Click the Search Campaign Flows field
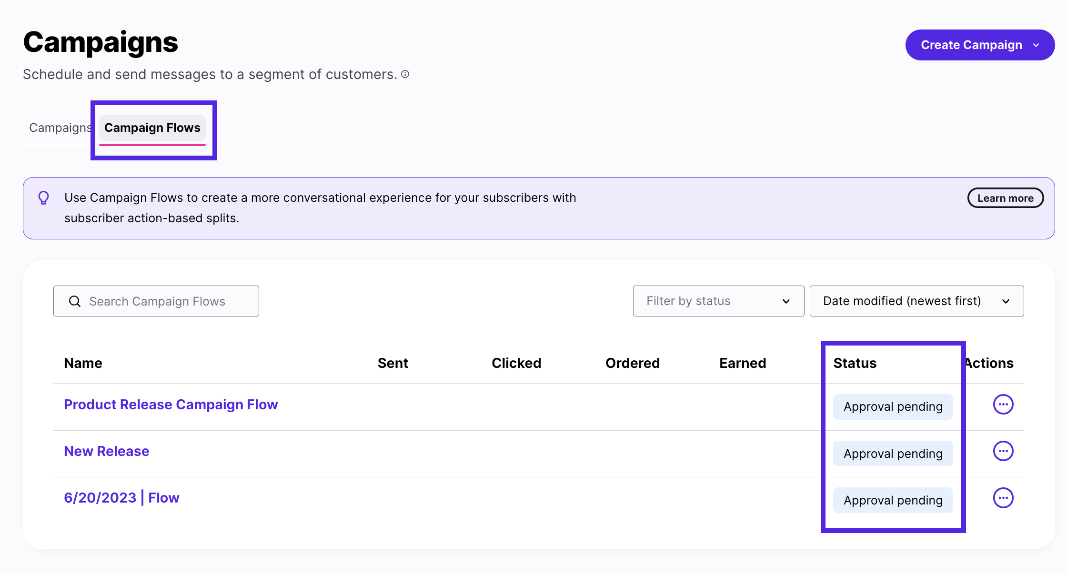 (157, 301)
